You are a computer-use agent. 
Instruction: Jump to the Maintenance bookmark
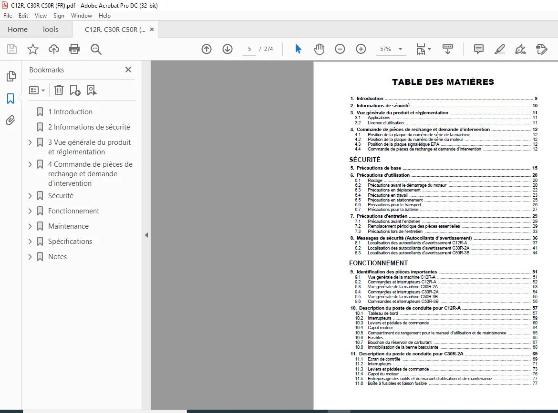(x=68, y=226)
